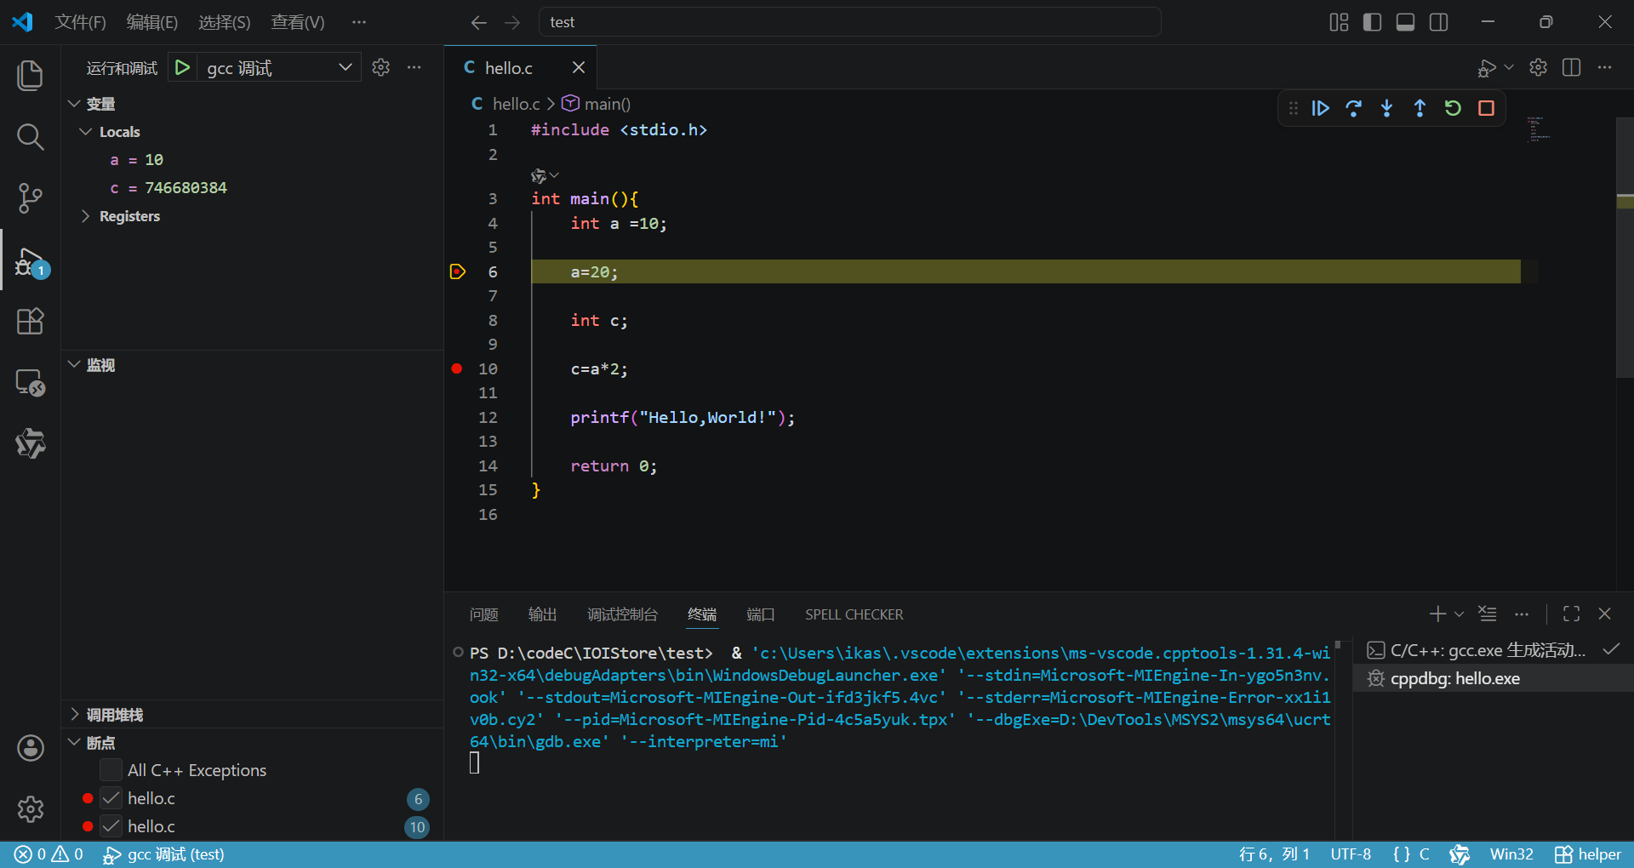This screenshot has height=868, width=1634.
Task: Step Out in the debug toolbar
Action: (1420, 108)
